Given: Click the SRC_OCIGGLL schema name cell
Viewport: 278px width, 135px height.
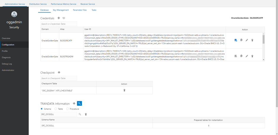Looking at the screenshot, I should pyautogui.click(x=96, y=126).
